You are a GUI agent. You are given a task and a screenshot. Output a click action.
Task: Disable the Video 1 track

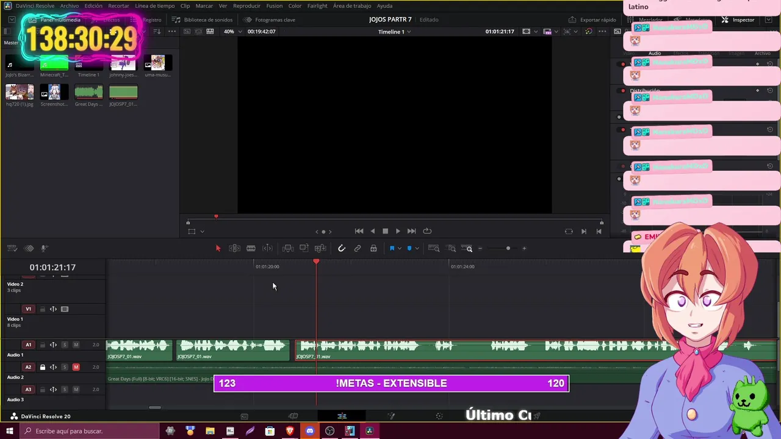click(x=65, y=309)
